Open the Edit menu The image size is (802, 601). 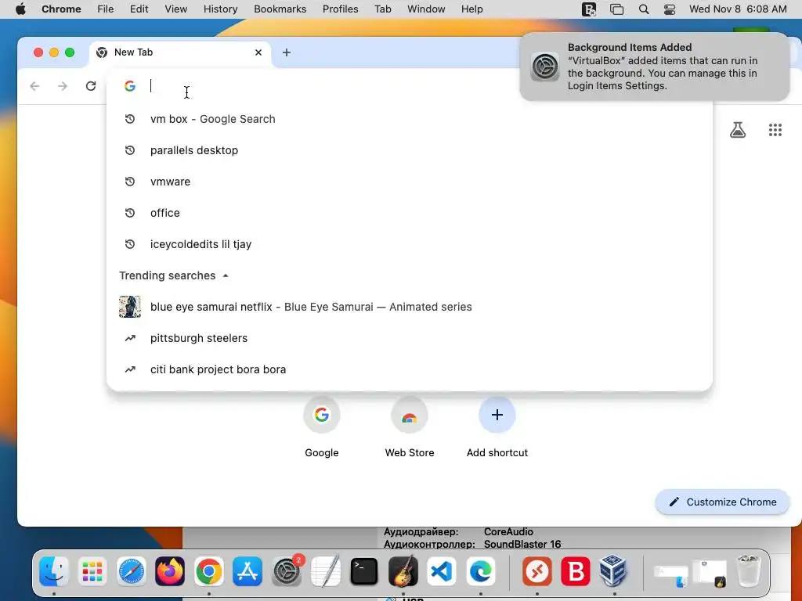[139, 9]
